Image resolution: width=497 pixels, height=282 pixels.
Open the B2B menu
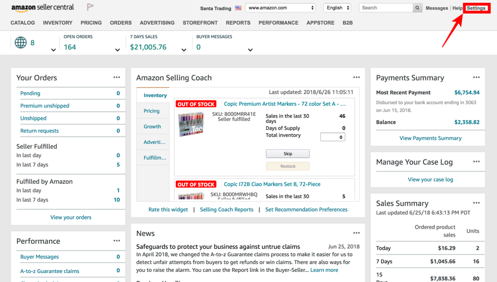(348, 23)
